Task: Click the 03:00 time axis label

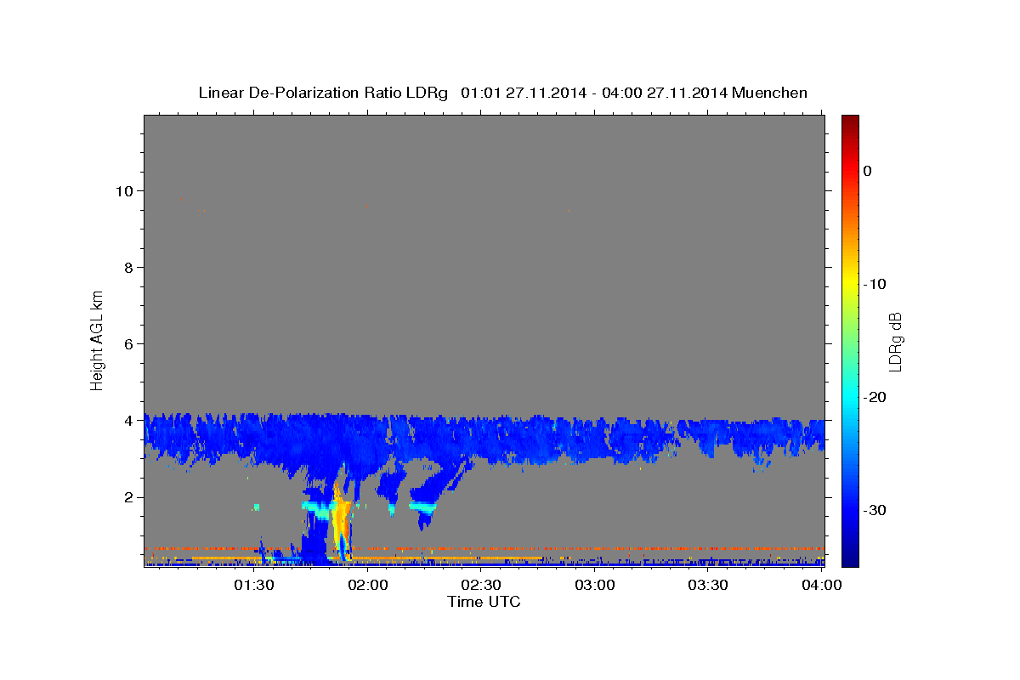Action: 595,585
